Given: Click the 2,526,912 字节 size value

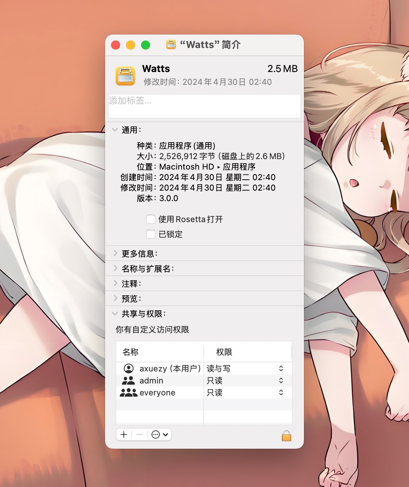Looking at the screenshot, I should pos(187,156).
